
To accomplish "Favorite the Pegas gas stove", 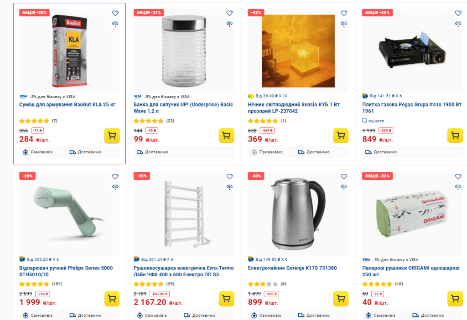I will tap(458, 13).
